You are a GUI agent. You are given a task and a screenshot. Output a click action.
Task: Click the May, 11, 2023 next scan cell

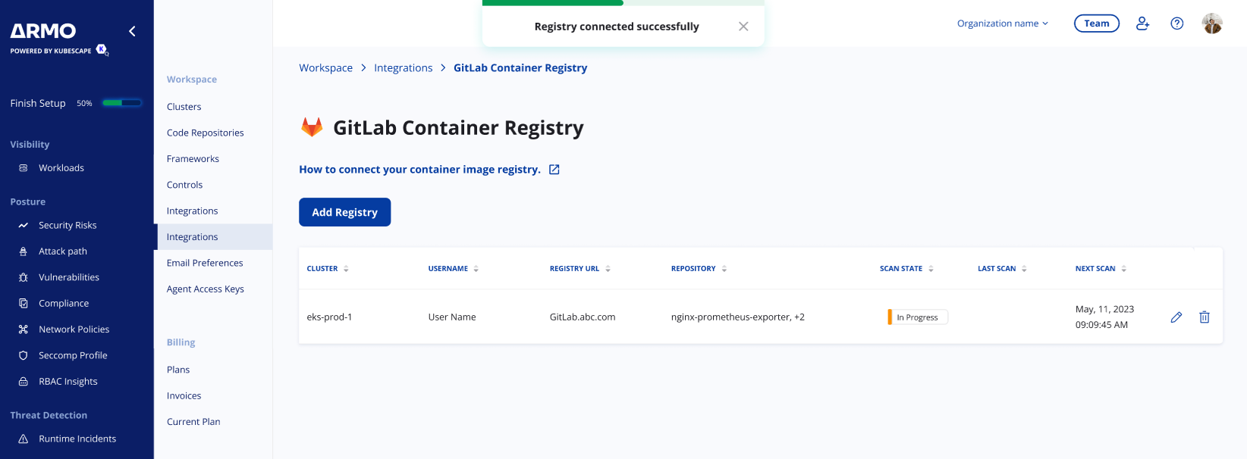click(1104, 317)
